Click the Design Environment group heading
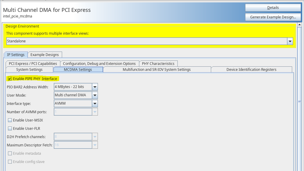The height and width of the screenshot is (171, 304). (22, 26)
